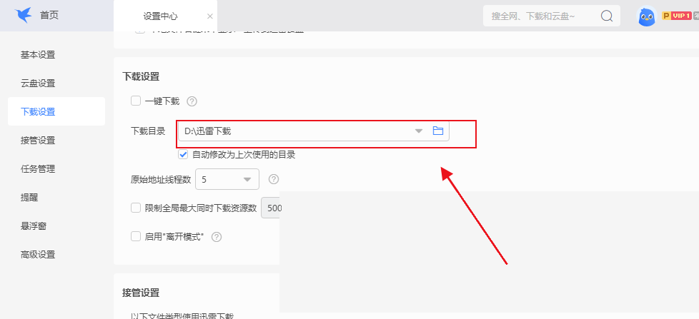This screenshot has height=319, width=699.
Task: Click the Xunlei bird logo icon
Action: [24, 16]
